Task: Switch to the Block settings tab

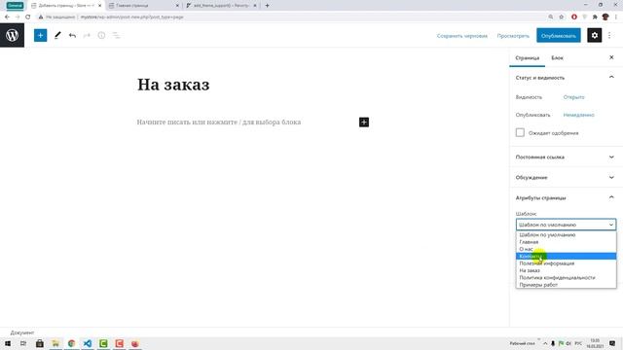Action: [557, 58]
